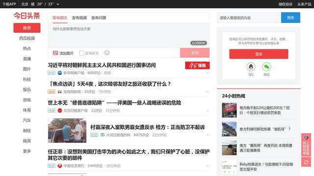Click 侵权投诉 in the top bar
The width and height of the screenshot is (314, 176).
coord(286,4)
